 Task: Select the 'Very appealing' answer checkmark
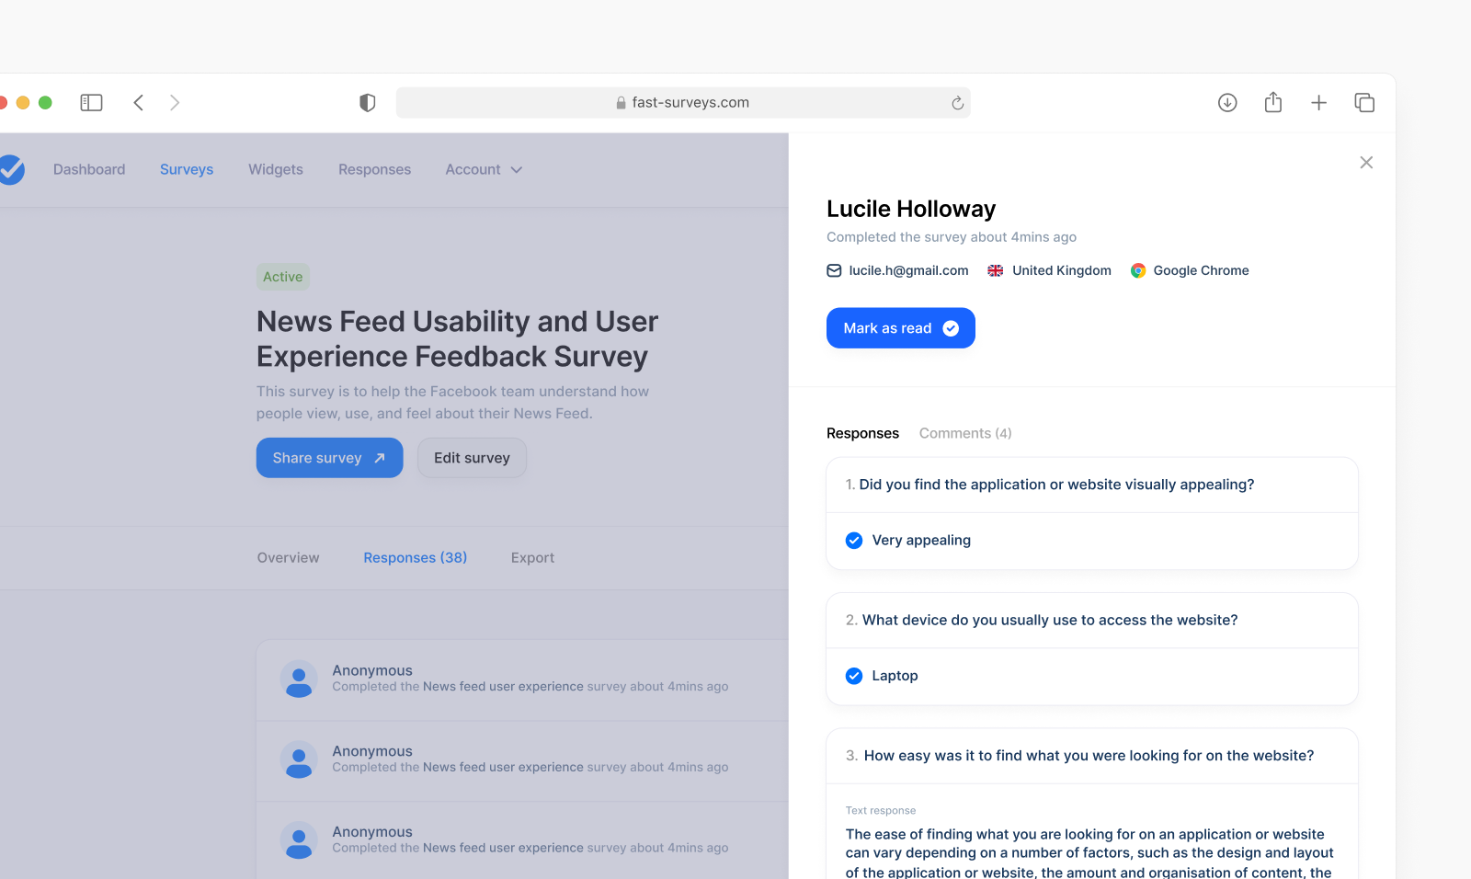click(x=854, y=541)
